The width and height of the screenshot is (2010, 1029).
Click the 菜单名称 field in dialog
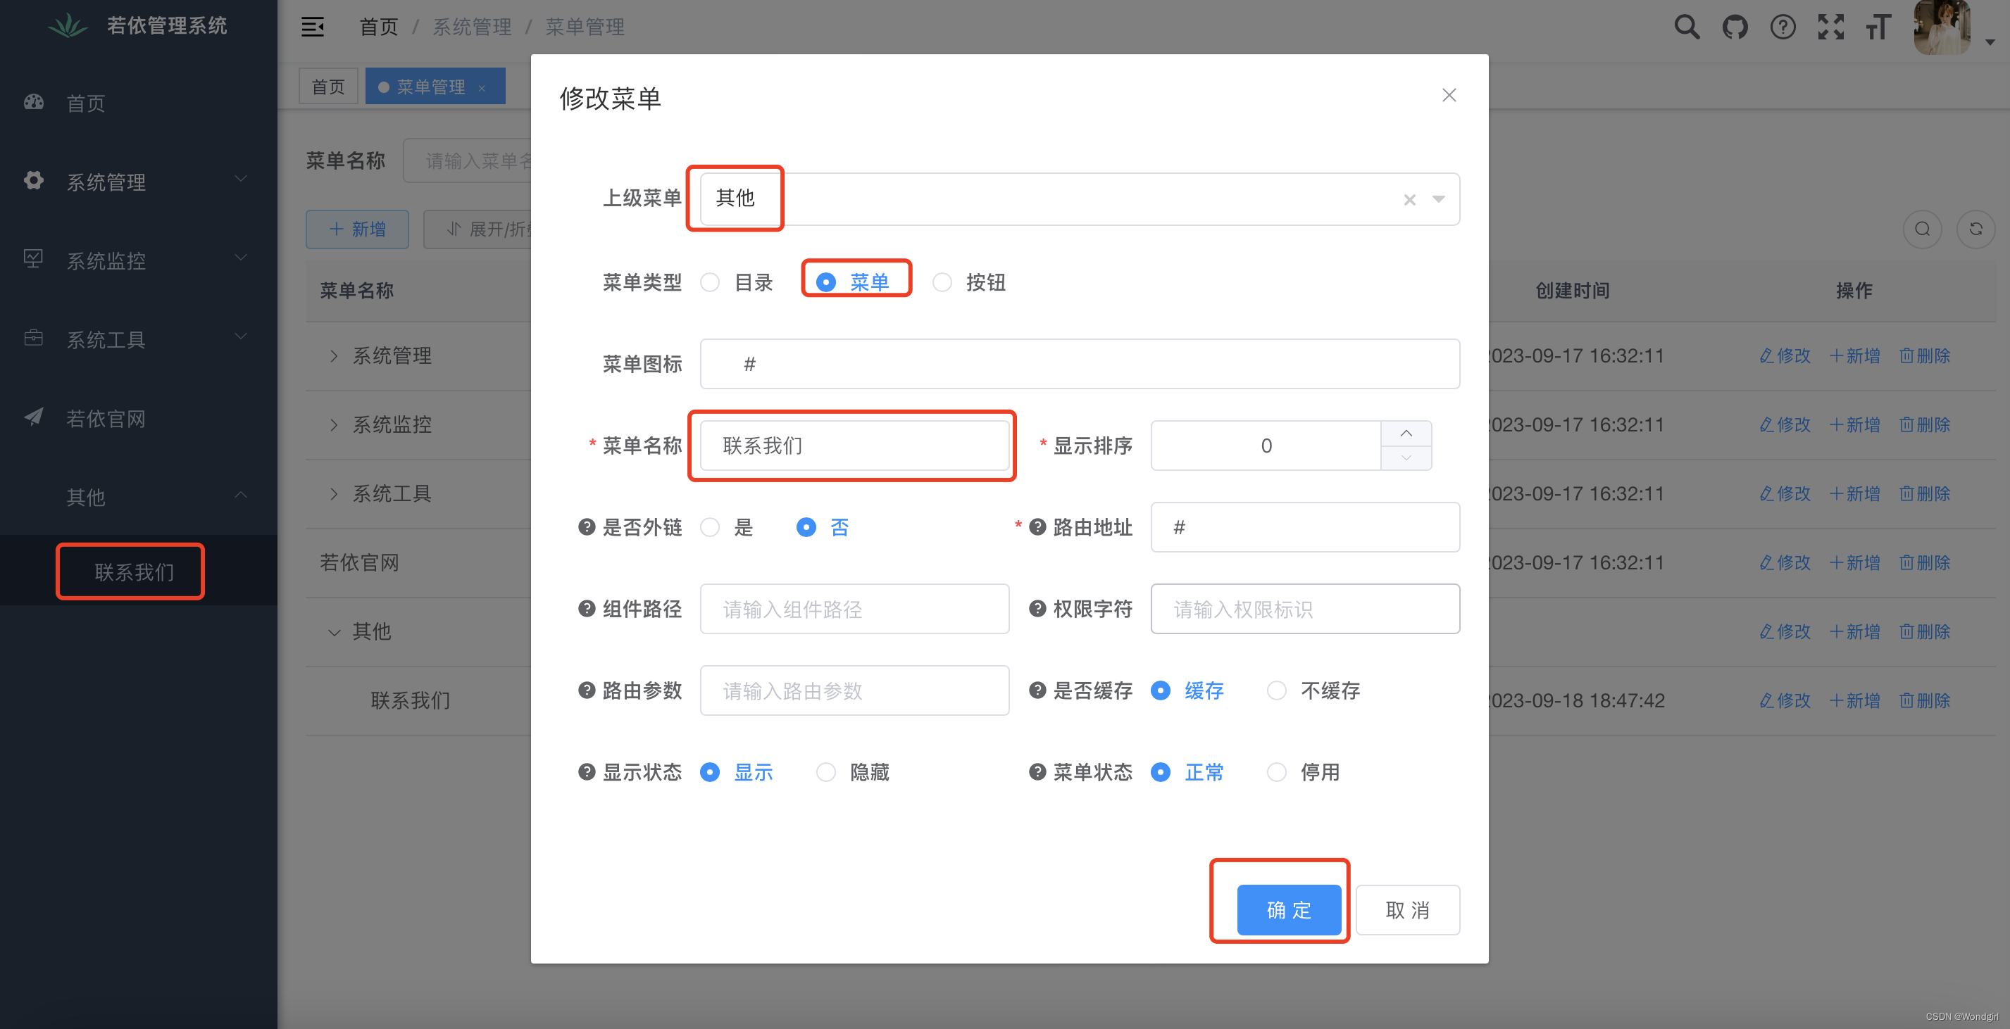[x=854, y=446]
